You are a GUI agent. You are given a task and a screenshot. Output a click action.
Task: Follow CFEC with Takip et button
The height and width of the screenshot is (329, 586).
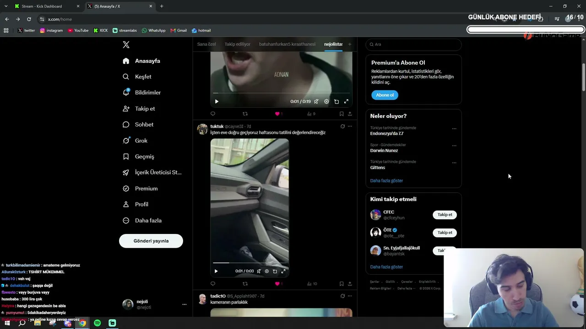[x=445, y=215]
